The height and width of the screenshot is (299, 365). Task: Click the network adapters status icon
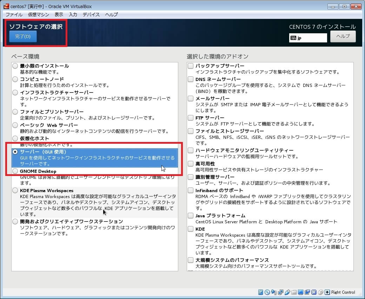[x=281, y=292]
